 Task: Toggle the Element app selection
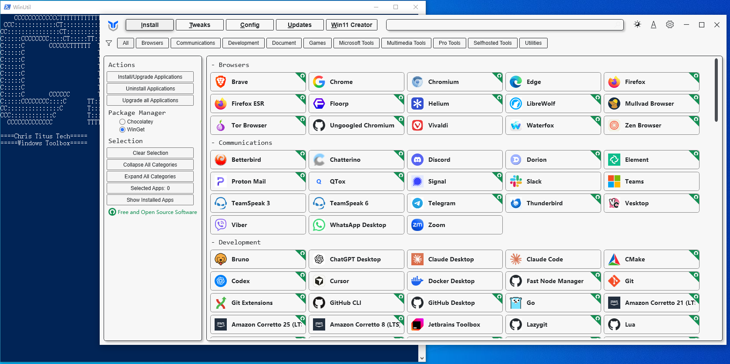pos(651,160)
